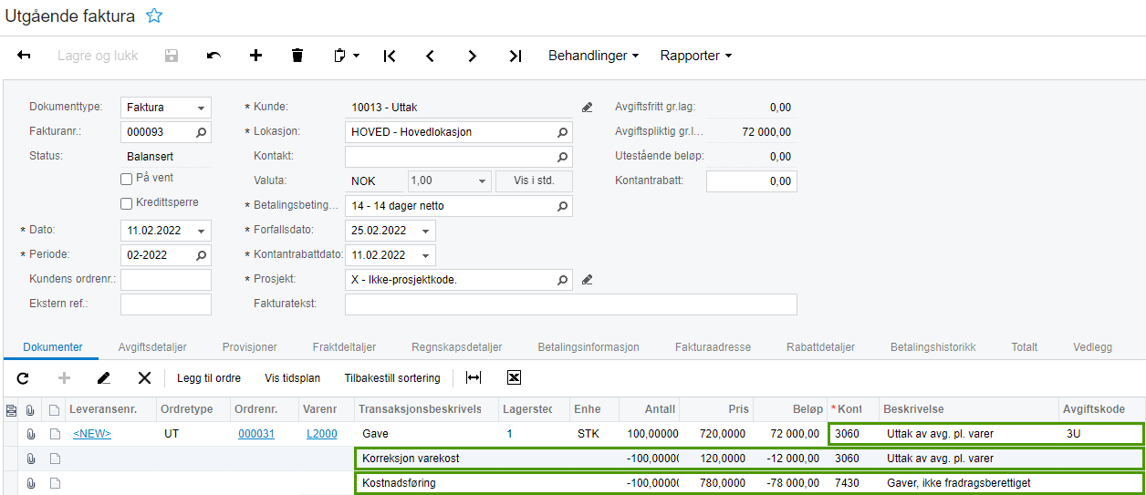
Task: Click into the Fakturatekst field
Action: 570,304
